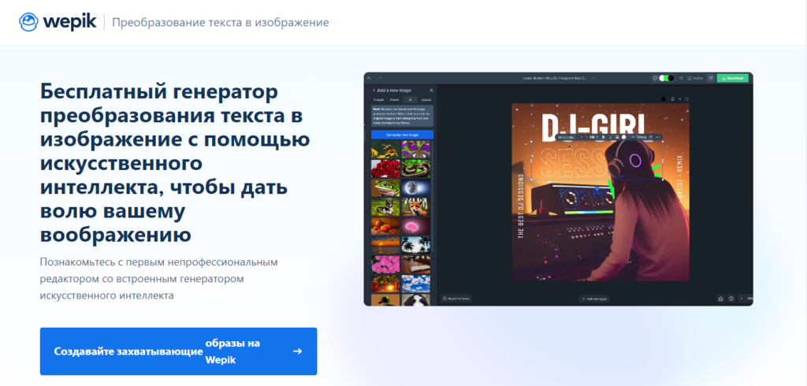Screen dimensions: 807x386
Task: Open the three-dots more menu in the text toolbar
Action: 658,137
